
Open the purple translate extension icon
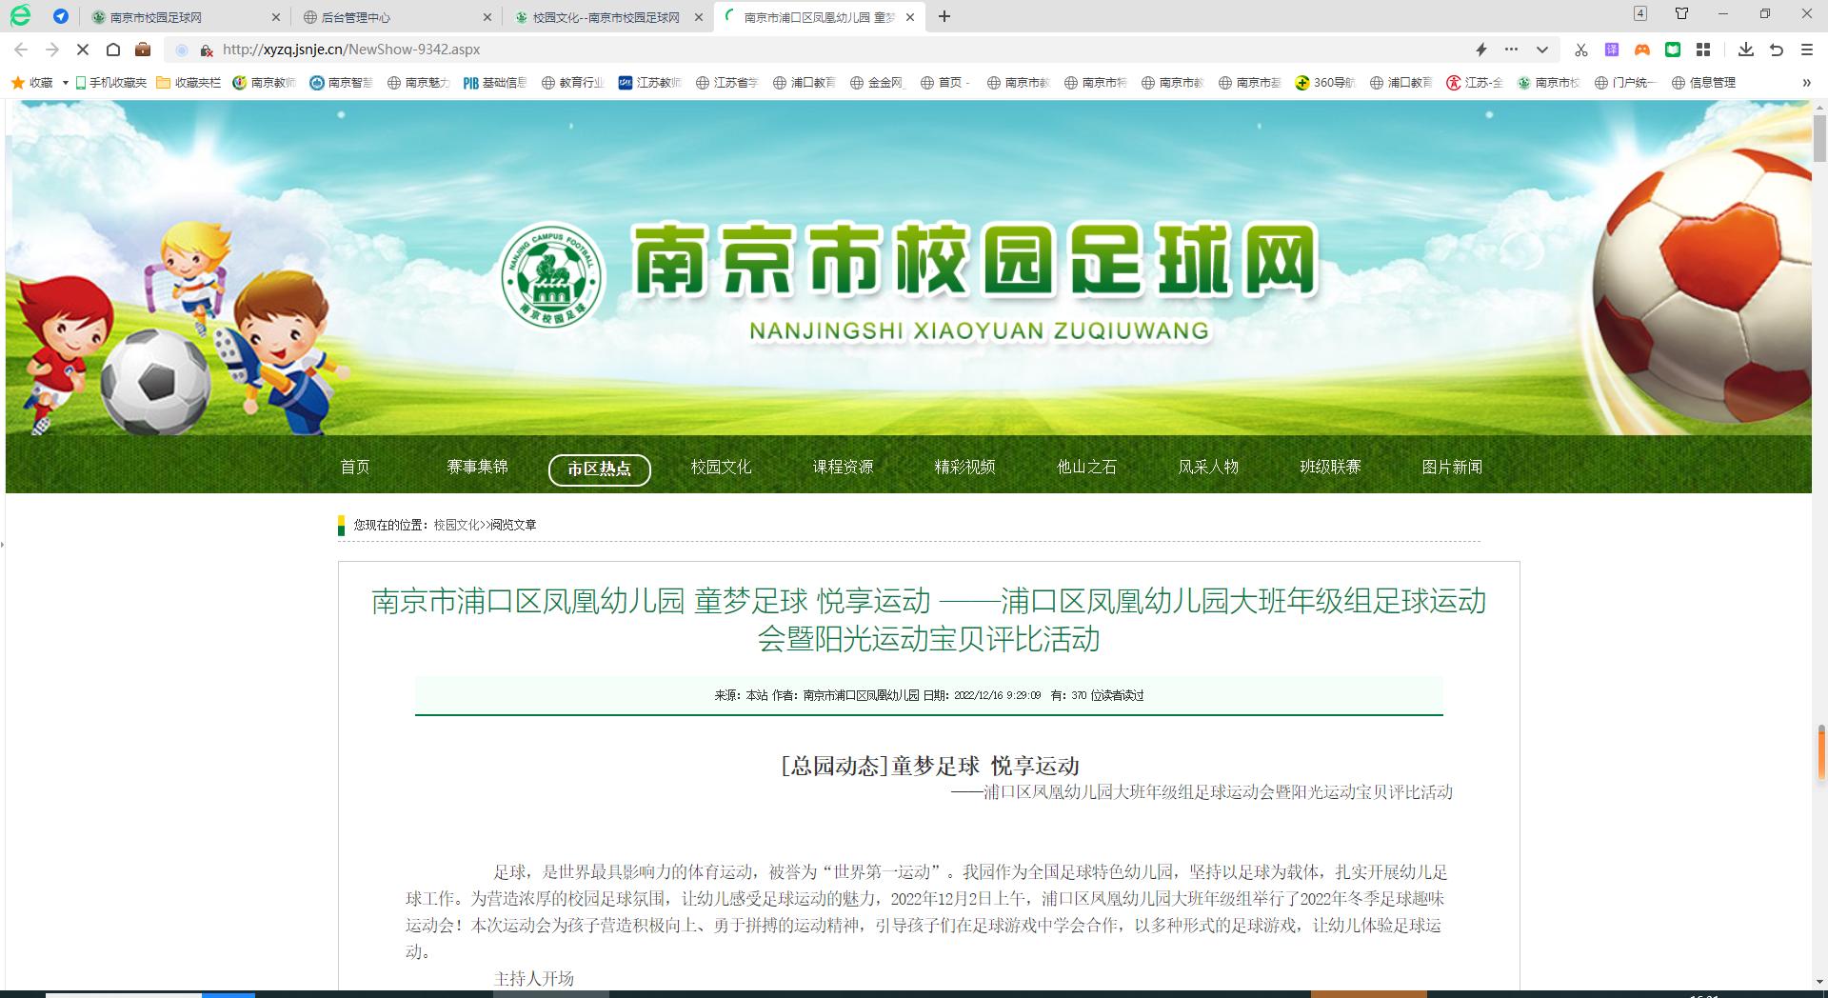coord(1612,50)
